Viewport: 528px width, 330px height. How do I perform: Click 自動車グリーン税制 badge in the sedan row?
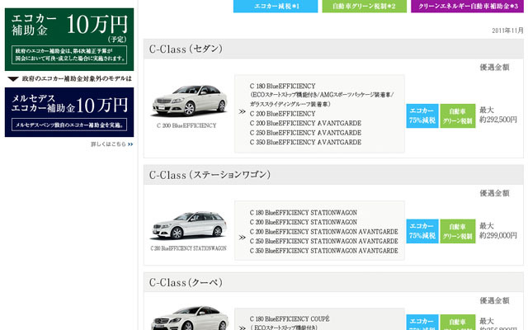[x=458, y=115]
